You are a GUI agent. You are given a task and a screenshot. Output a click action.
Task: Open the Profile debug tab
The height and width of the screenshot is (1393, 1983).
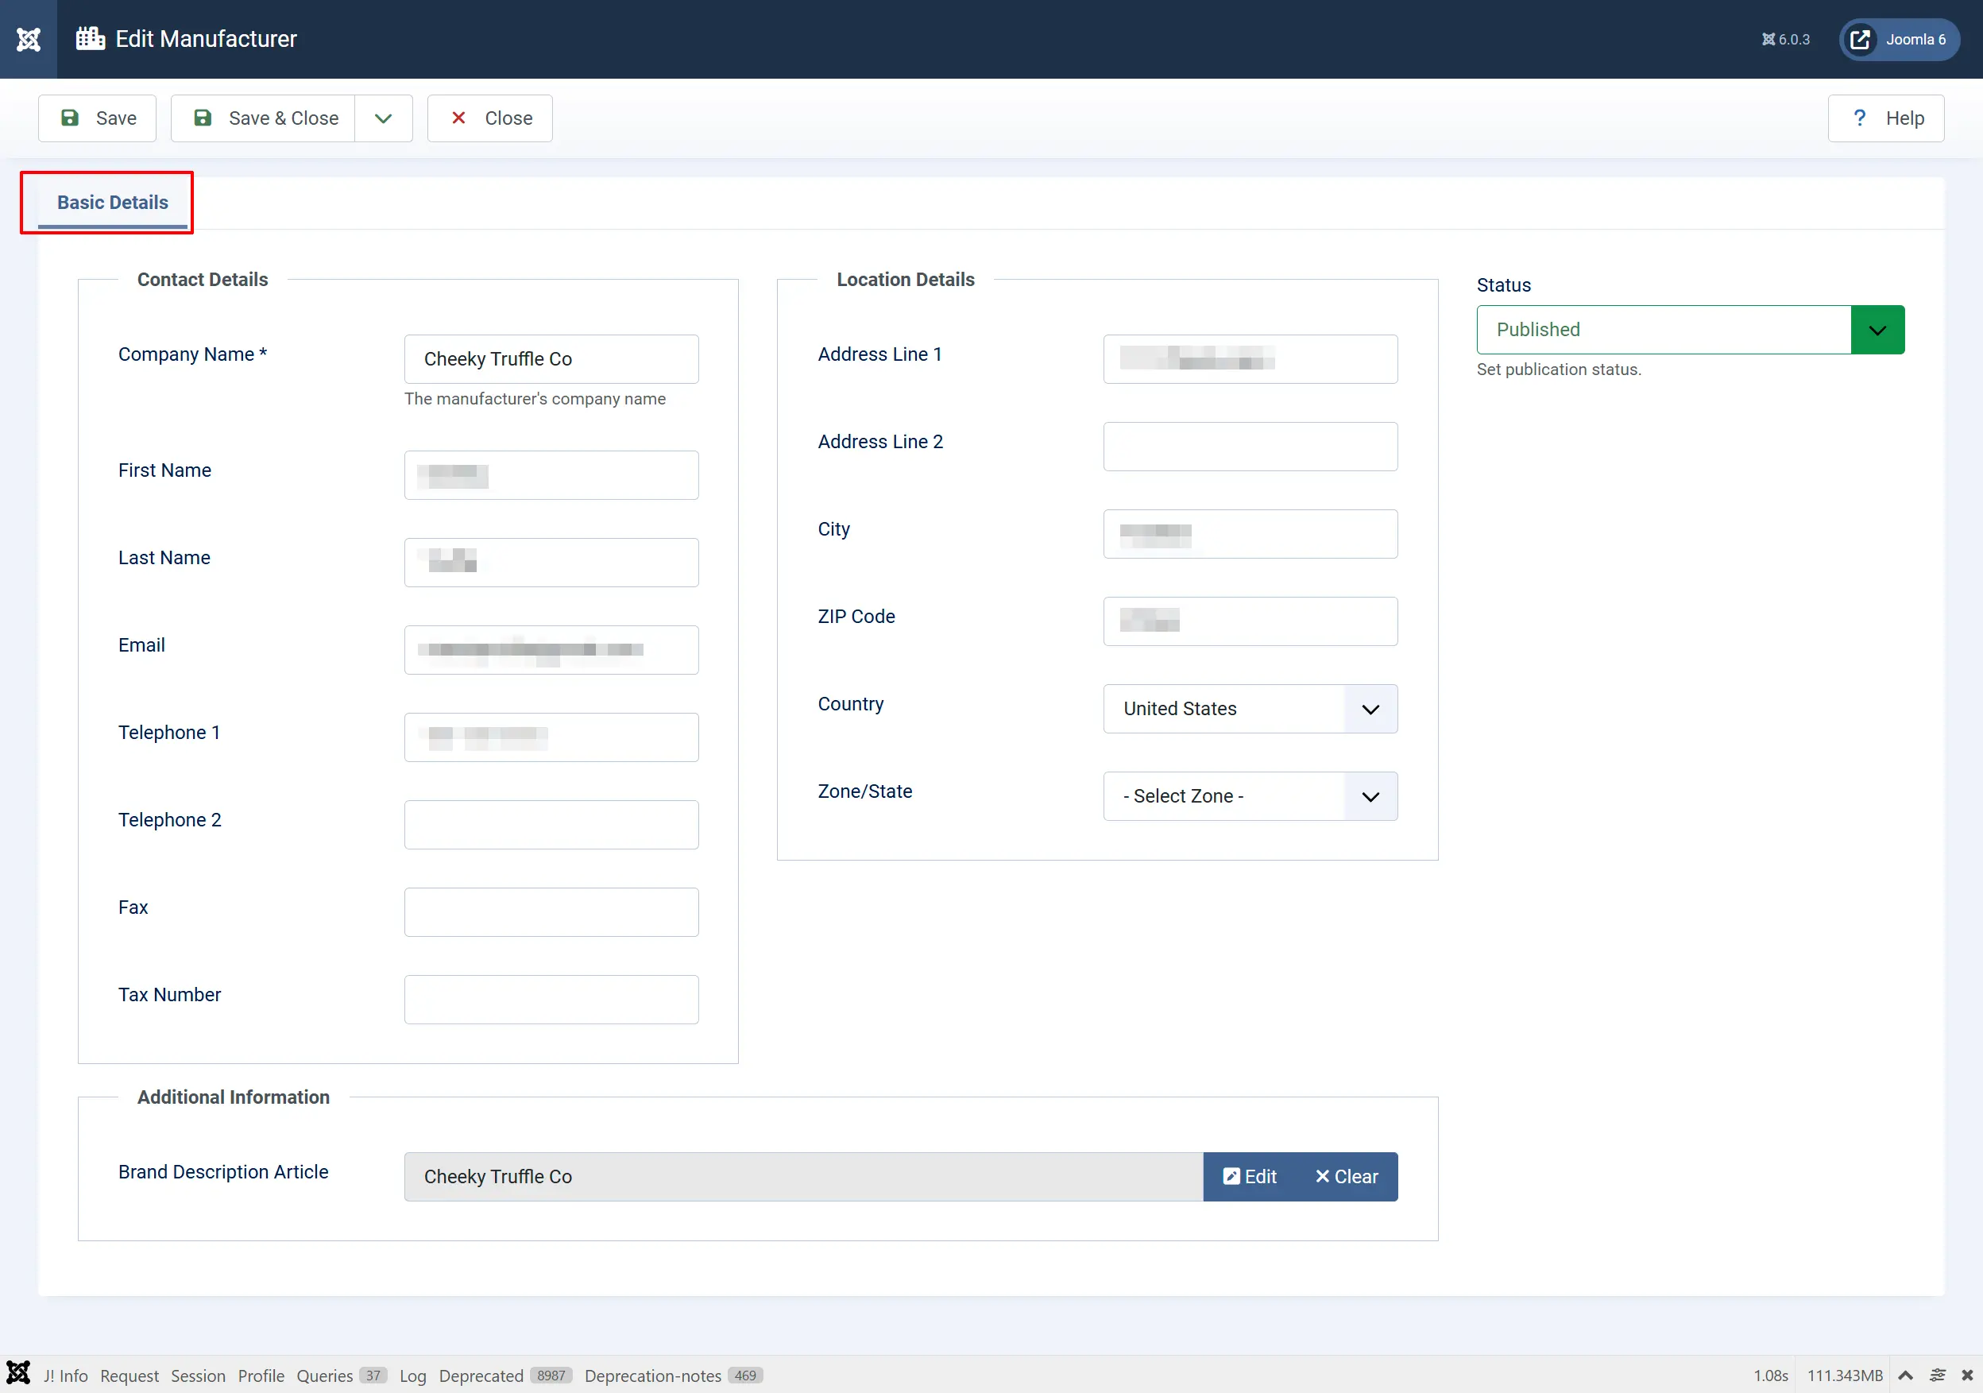point(261,1376)
